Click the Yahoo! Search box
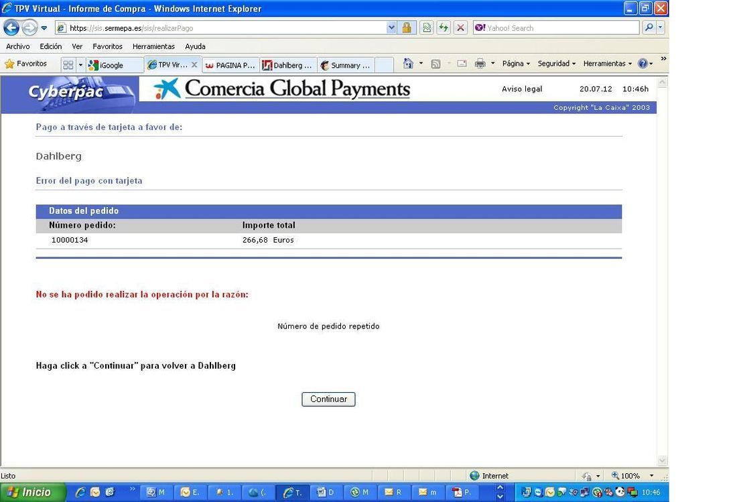The image size is (737, 502). 557,28
